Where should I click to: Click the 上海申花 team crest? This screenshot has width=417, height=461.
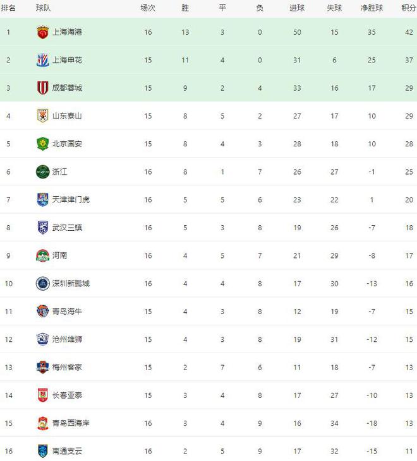pyautogui.click(x=42, y=61)
